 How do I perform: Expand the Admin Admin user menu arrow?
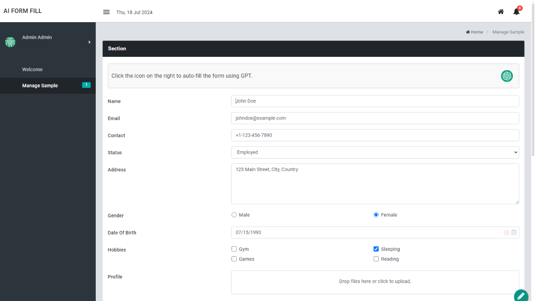tap(89, 42)
